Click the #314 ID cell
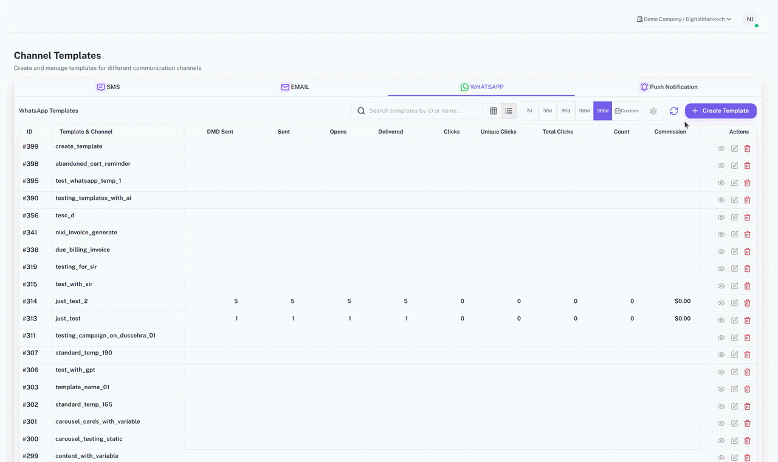This screenshot has height=462, width=778. click(x=30, y=302)
